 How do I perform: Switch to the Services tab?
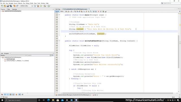14,9
